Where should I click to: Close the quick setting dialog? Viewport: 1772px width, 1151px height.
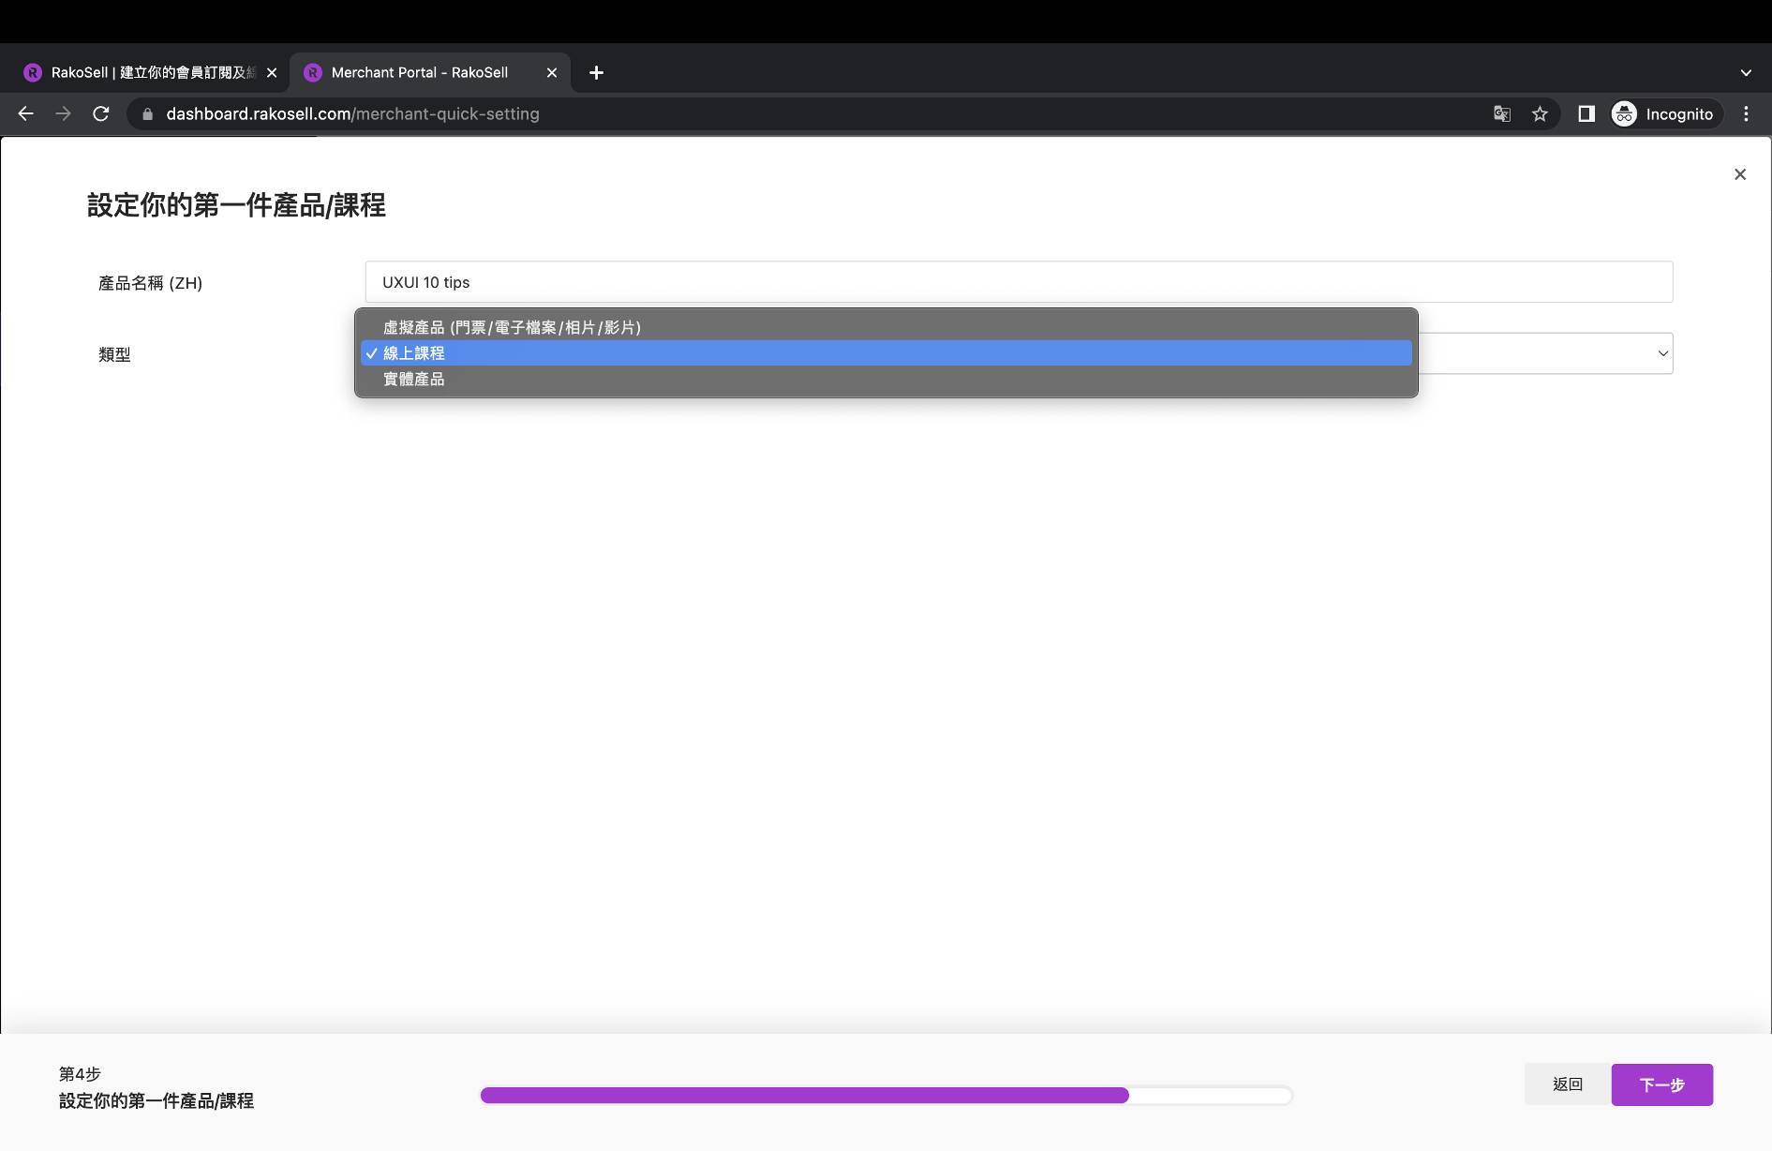point(1740,174)
